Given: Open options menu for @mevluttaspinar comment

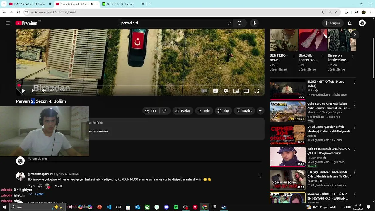Looking at the screenshot, I should coord(260,176).
